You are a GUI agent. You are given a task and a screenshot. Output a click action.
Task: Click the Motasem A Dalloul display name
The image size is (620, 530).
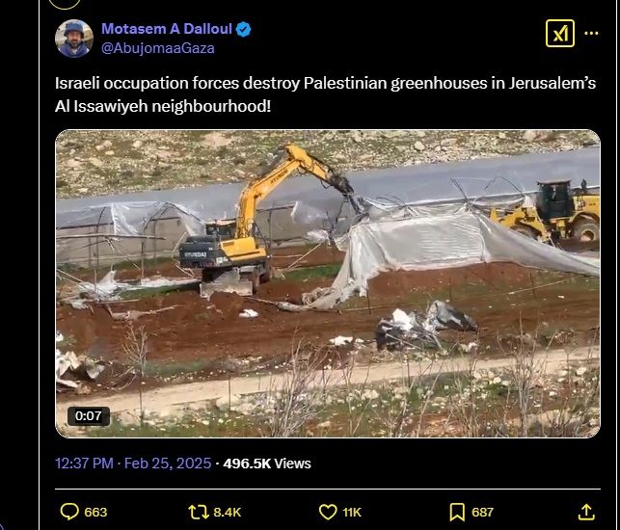point(167,29)
